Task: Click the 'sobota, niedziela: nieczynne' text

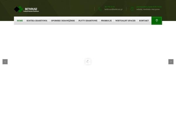Action: click(x=148, y=9)
